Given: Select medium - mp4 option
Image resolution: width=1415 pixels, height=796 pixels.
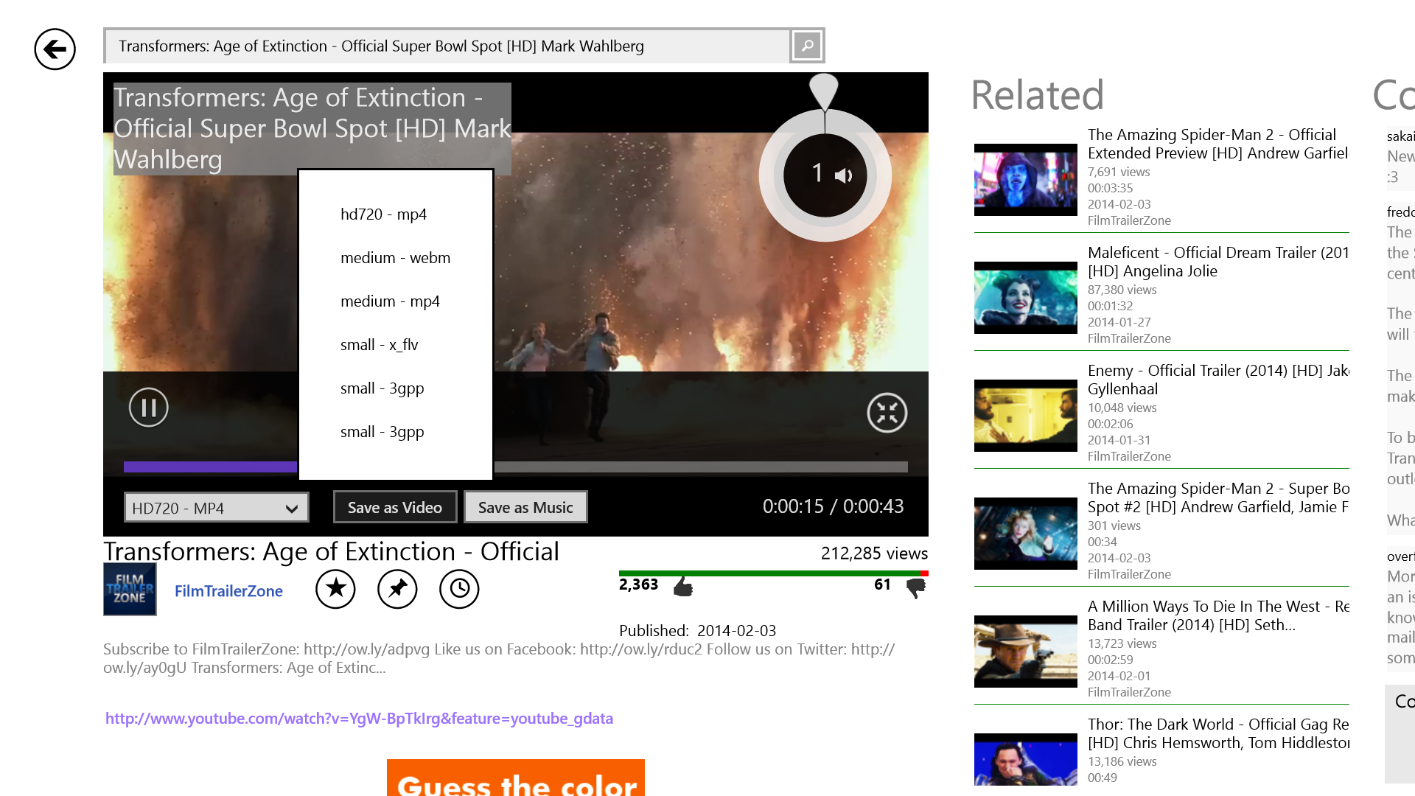Looking at the screenshot, I should pos(395,301).
